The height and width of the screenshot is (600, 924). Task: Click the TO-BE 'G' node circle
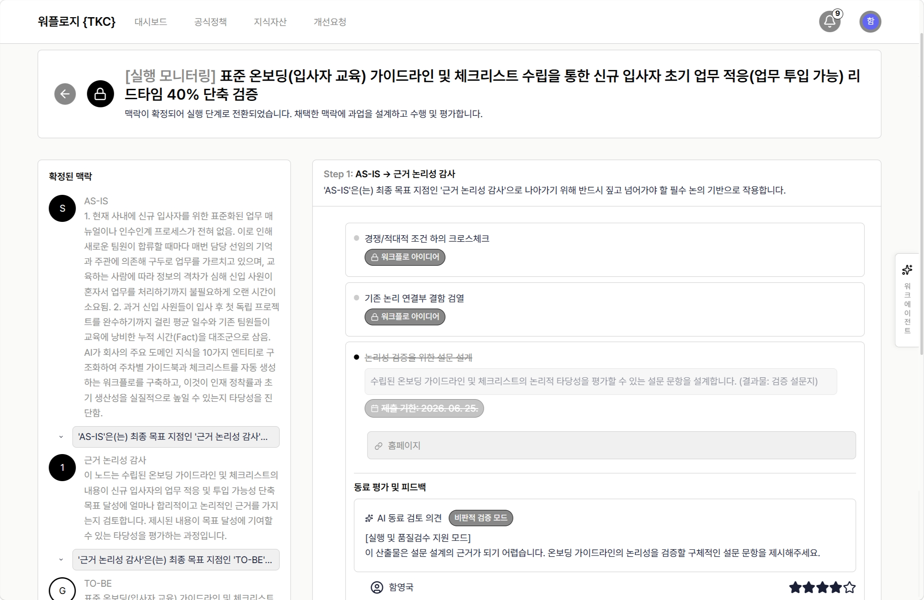pyautogui.click(x=62, y=591)
